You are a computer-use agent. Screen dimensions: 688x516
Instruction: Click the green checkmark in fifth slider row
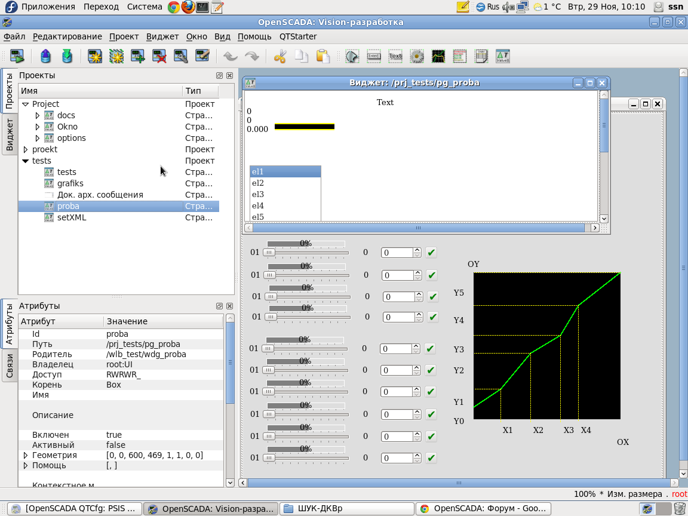430,349
